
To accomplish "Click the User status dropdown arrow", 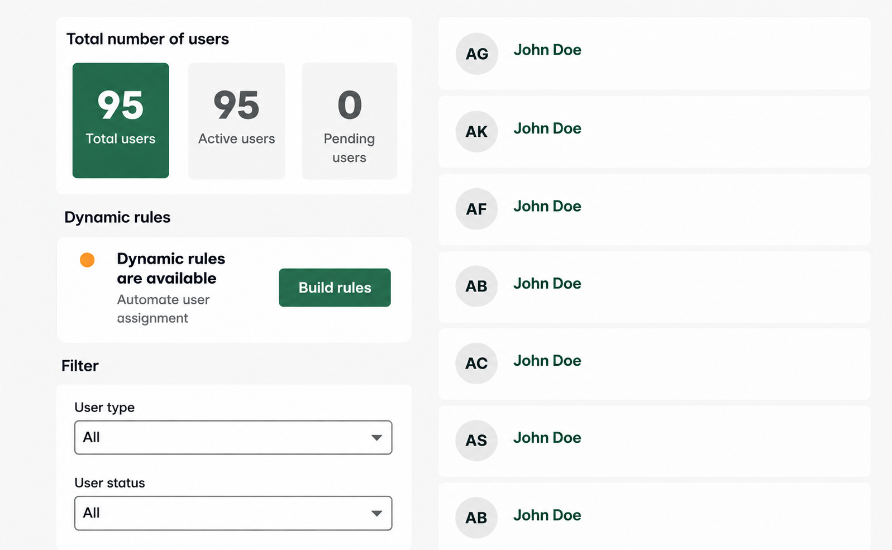I will pos(377,513).
